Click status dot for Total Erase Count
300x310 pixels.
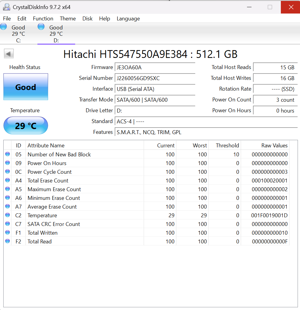[x=7, y=180]
